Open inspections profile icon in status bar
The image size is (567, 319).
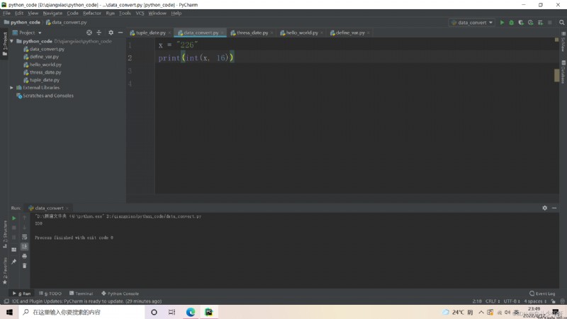pyautogui.click(x=562, y=301)
